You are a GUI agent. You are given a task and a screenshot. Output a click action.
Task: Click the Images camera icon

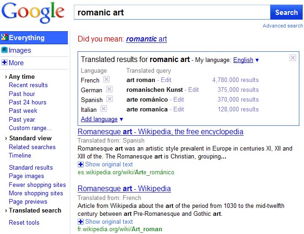(x=4, y=50)
